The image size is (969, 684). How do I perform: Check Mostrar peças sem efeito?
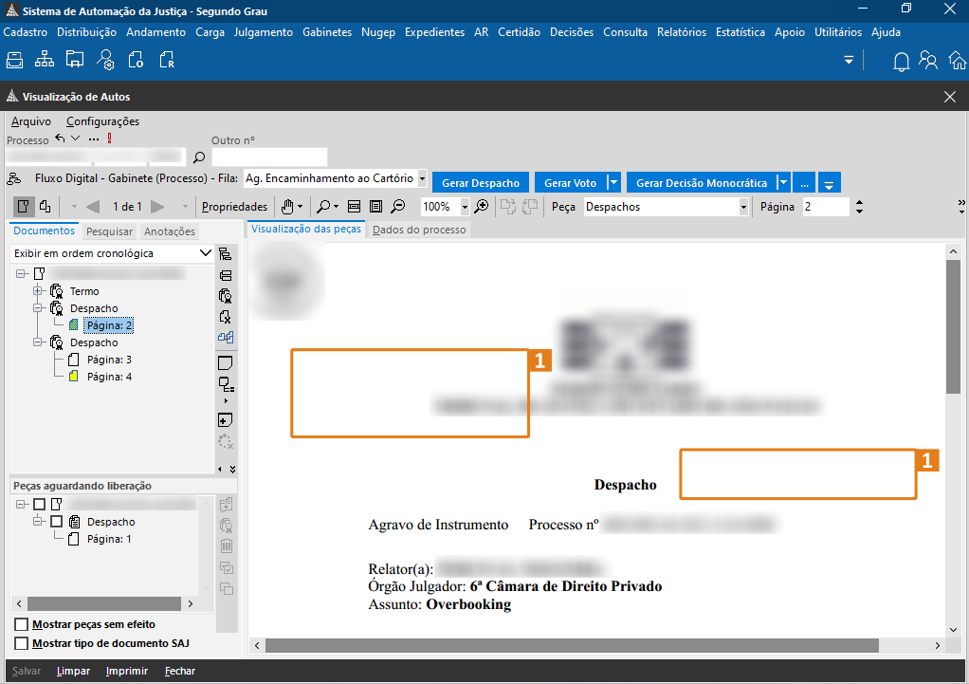tap(21, 624)
